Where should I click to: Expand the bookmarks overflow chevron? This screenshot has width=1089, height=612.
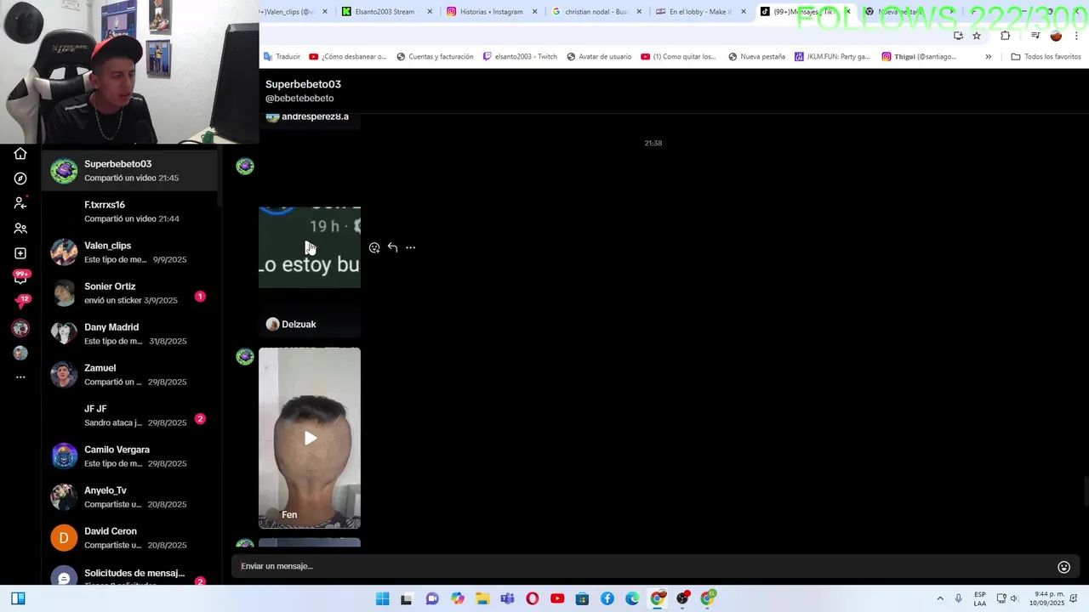point(988,57)
